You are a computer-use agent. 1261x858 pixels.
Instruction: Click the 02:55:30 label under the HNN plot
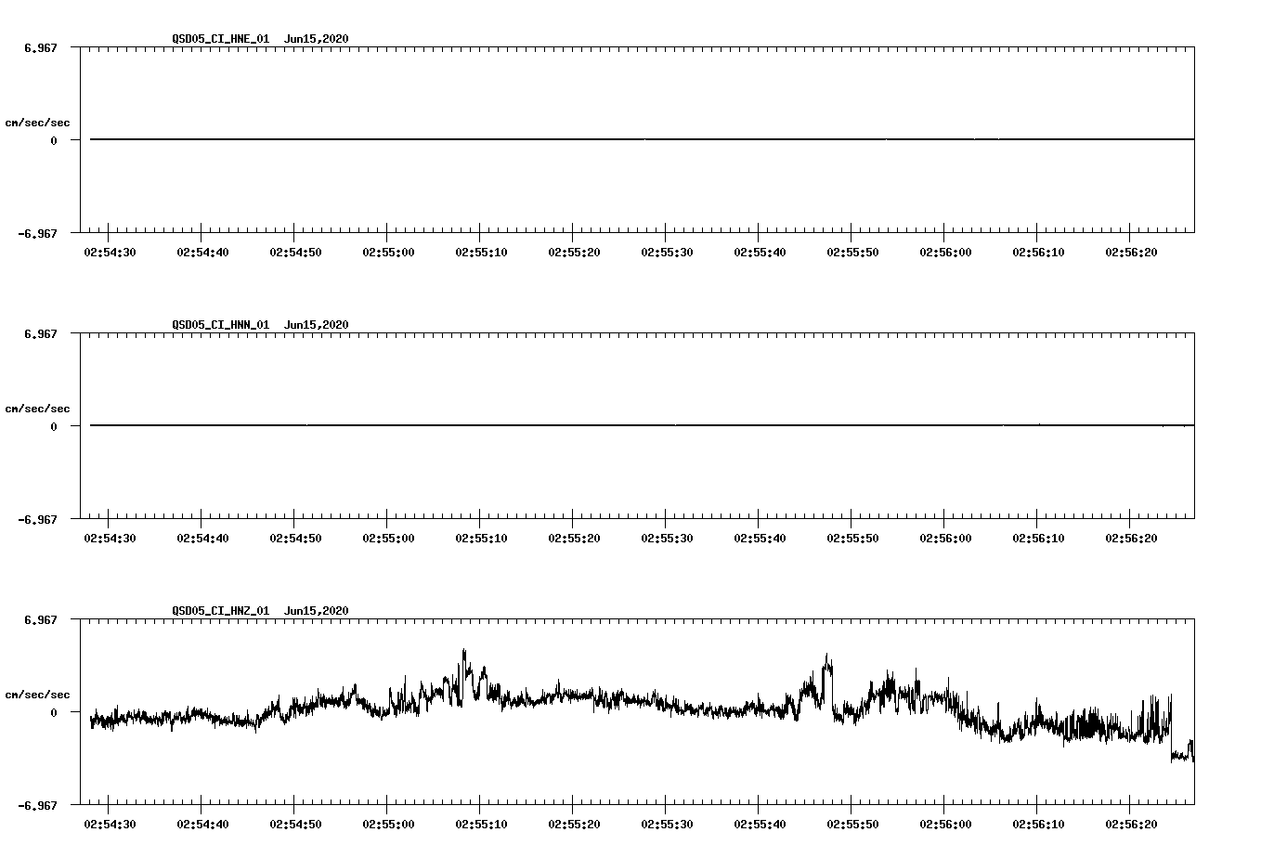tap(667, 539)
